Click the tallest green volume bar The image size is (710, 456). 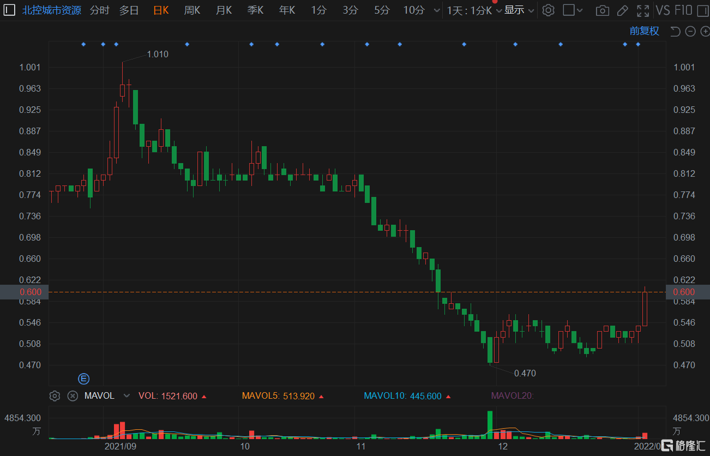tap(490, 425)
